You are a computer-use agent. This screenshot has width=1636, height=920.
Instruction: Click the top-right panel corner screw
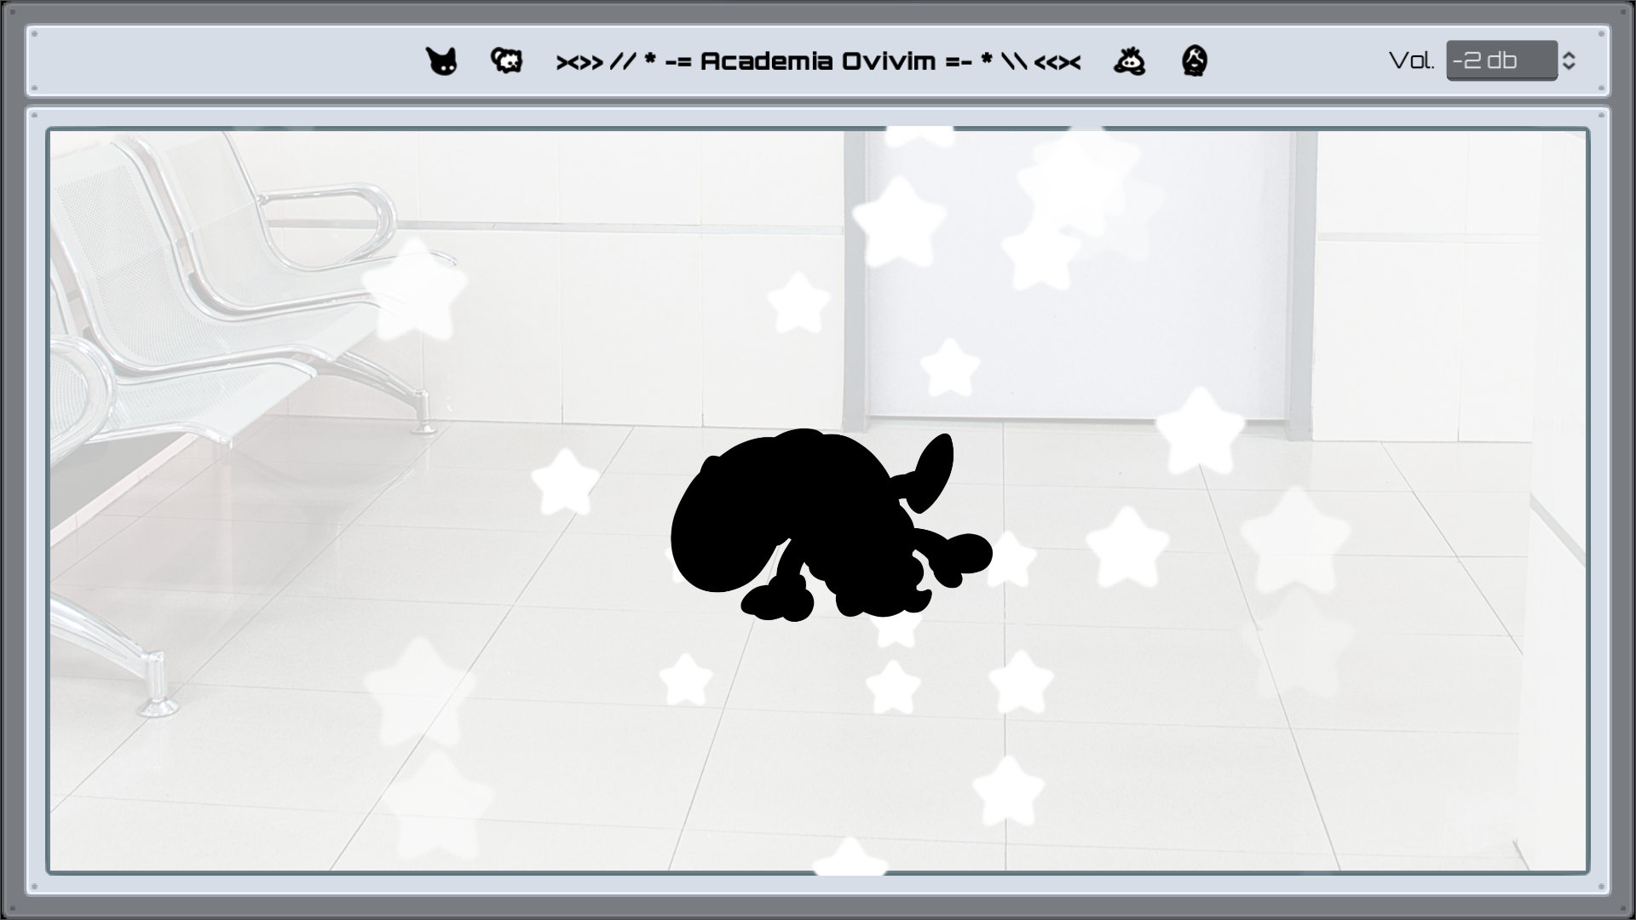1603,33
